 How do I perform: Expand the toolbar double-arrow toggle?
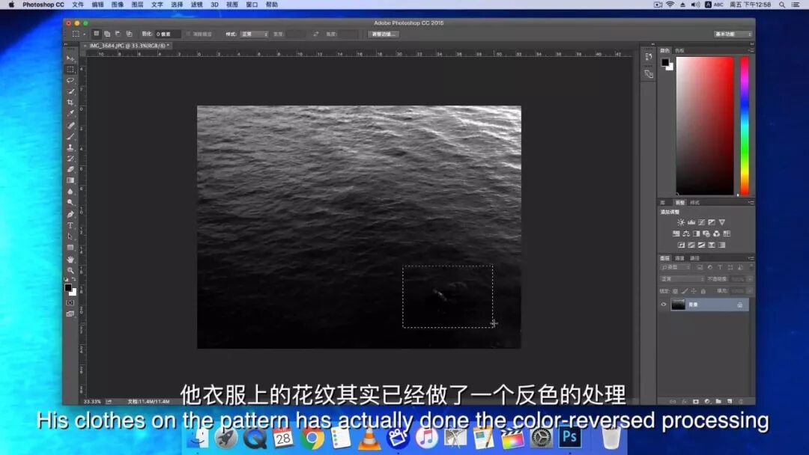pyautogui.click(x=66, y=45)
